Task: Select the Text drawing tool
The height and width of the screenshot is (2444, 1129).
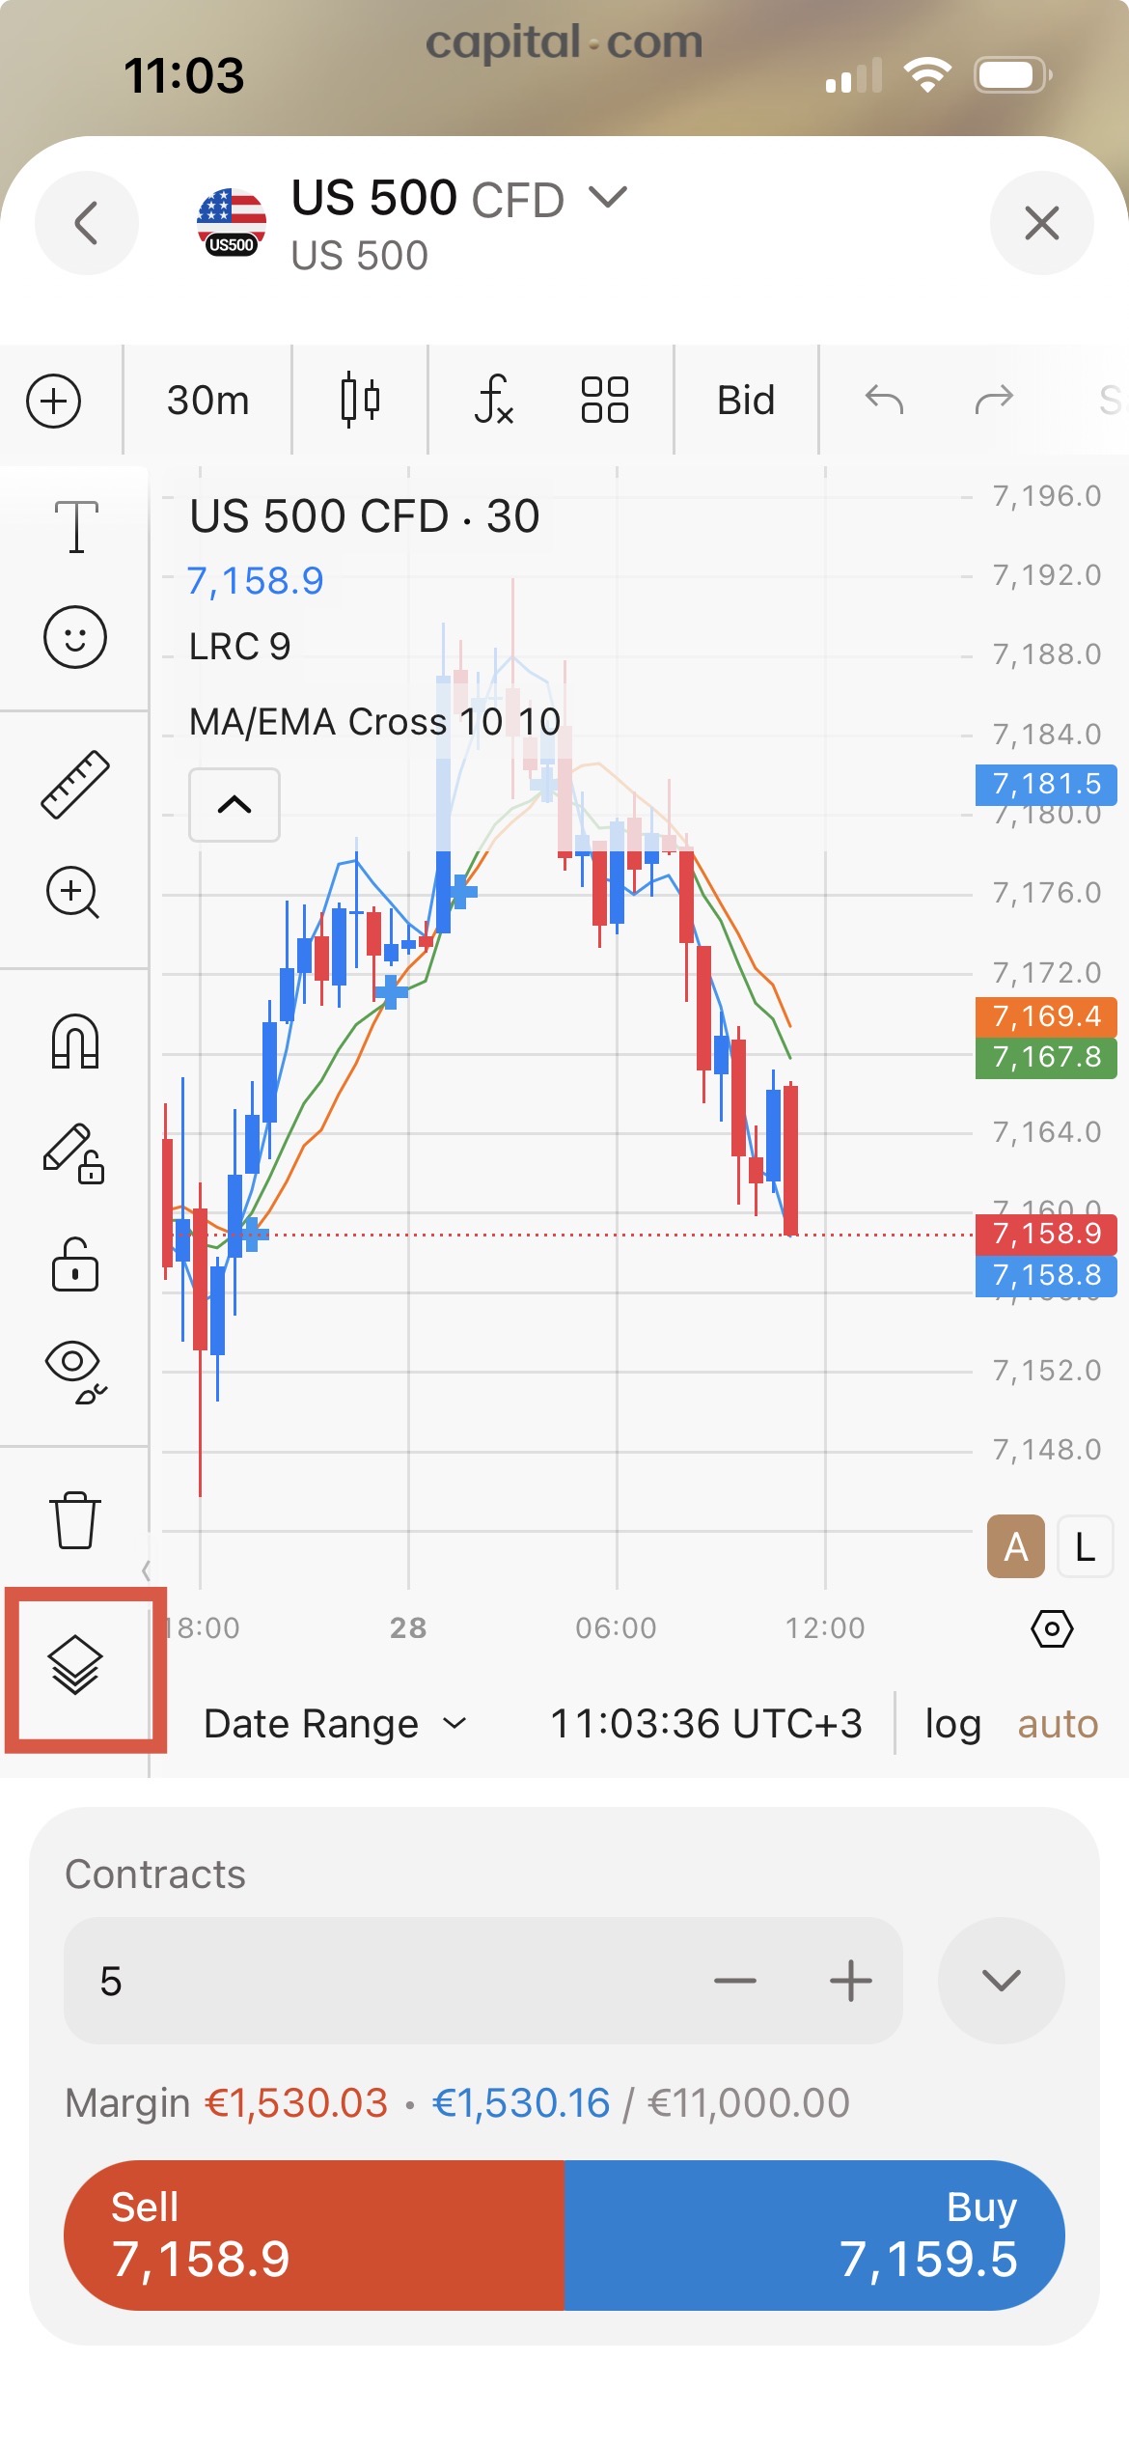Action: [x=76, y=526]
